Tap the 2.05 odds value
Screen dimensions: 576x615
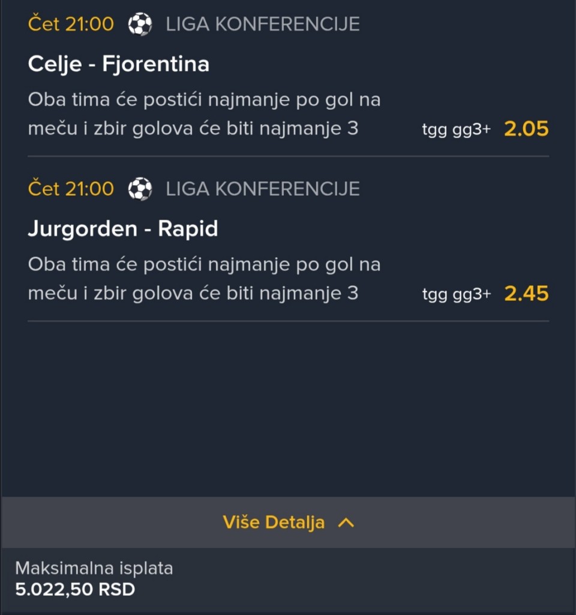click(526, 129)
